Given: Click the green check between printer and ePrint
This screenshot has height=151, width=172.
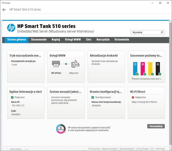Looking at the screenshot, I should coord(66,64).
